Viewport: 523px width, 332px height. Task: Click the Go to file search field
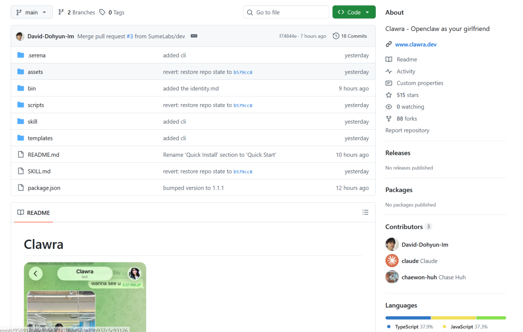[x=286, y=12]
